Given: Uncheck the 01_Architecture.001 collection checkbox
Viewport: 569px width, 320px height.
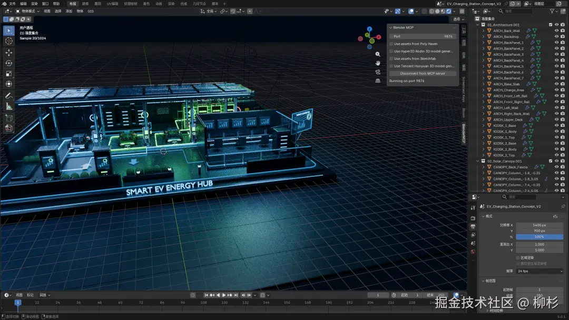Looking at the screenshot, I should pos(551,25).
